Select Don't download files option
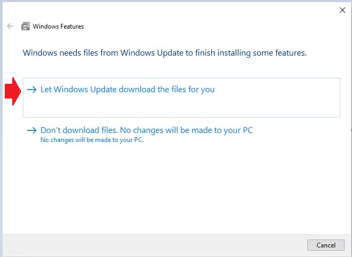The height and width of the screenshot is (257, 352). pos(146,130)
